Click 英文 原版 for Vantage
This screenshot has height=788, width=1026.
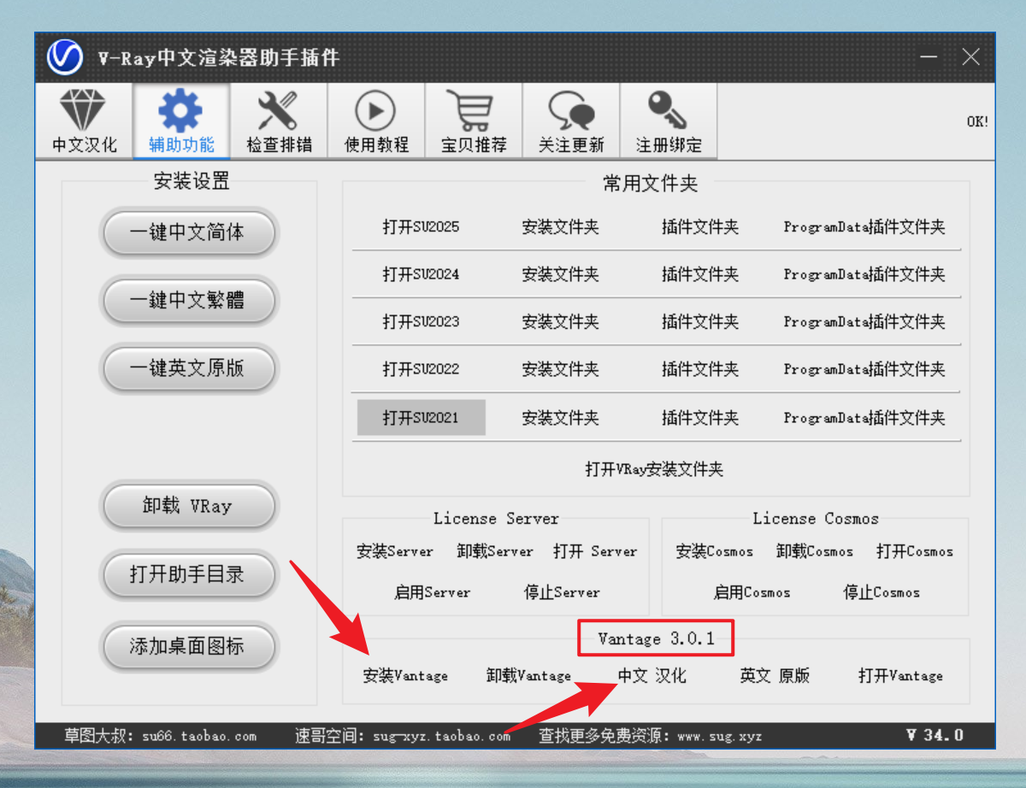pyautogui.click(x=775, y=676)
